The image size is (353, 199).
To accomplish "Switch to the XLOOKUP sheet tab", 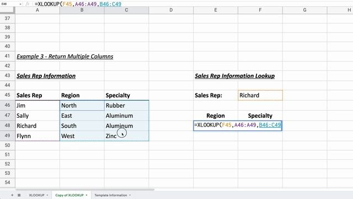I will 37,195.
